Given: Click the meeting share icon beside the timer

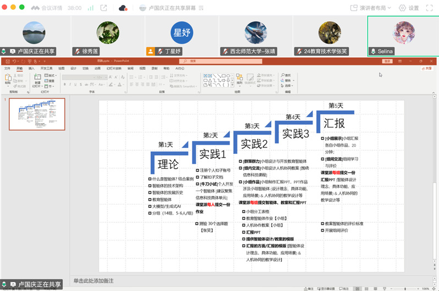Looking at the screenshot, I should point(104,8).
